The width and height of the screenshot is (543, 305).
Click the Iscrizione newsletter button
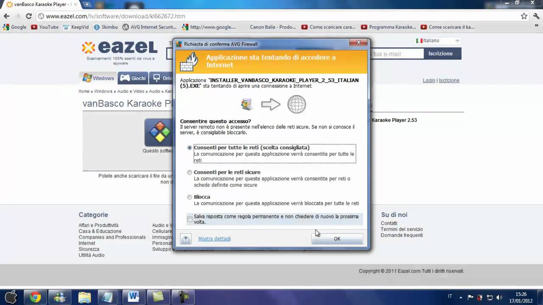[440, 53]
